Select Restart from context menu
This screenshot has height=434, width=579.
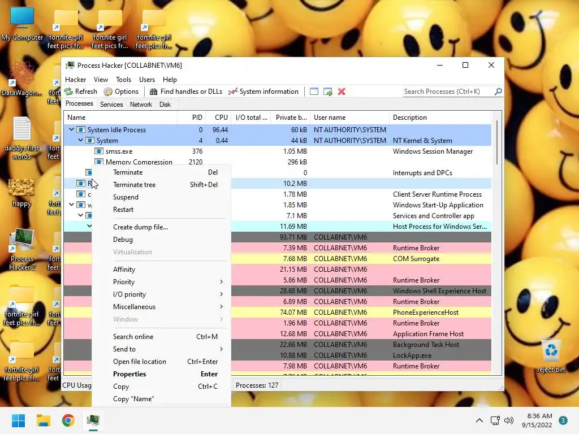pyautogui.click(x=162, y=210)
